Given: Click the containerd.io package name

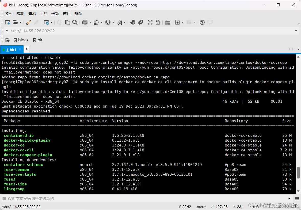Looking at the screenshot, I should 19,135.
